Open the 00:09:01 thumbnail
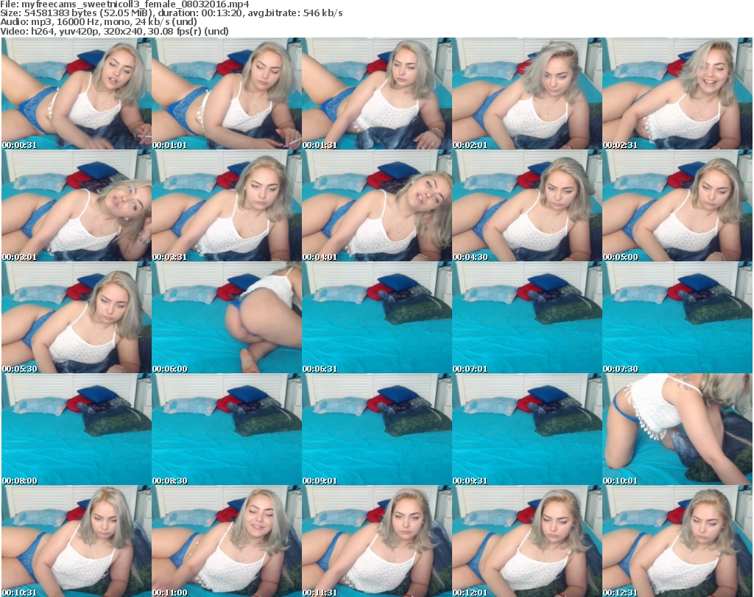Screen dimensions: 754x597 coord(376,430)
